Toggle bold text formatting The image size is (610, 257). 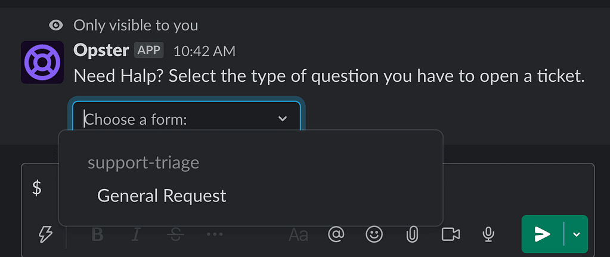coord(98,234)
